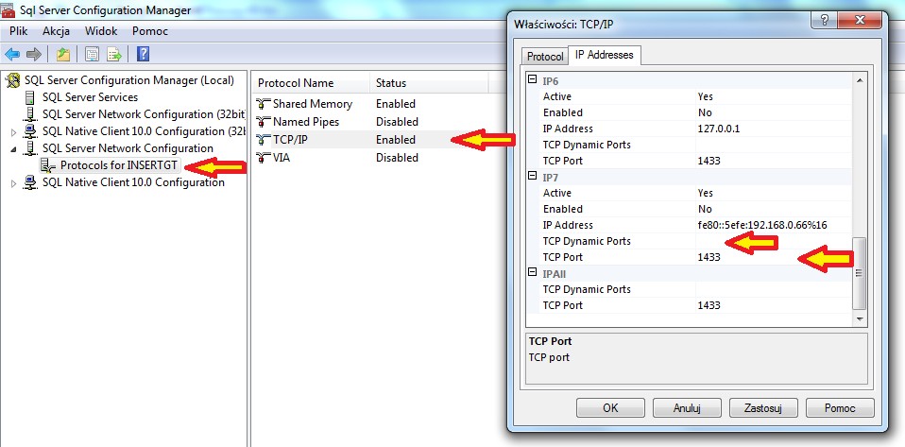Select the IP Addresses tab
The height and width of the screenshot is (447, 905).
point(605,55)
